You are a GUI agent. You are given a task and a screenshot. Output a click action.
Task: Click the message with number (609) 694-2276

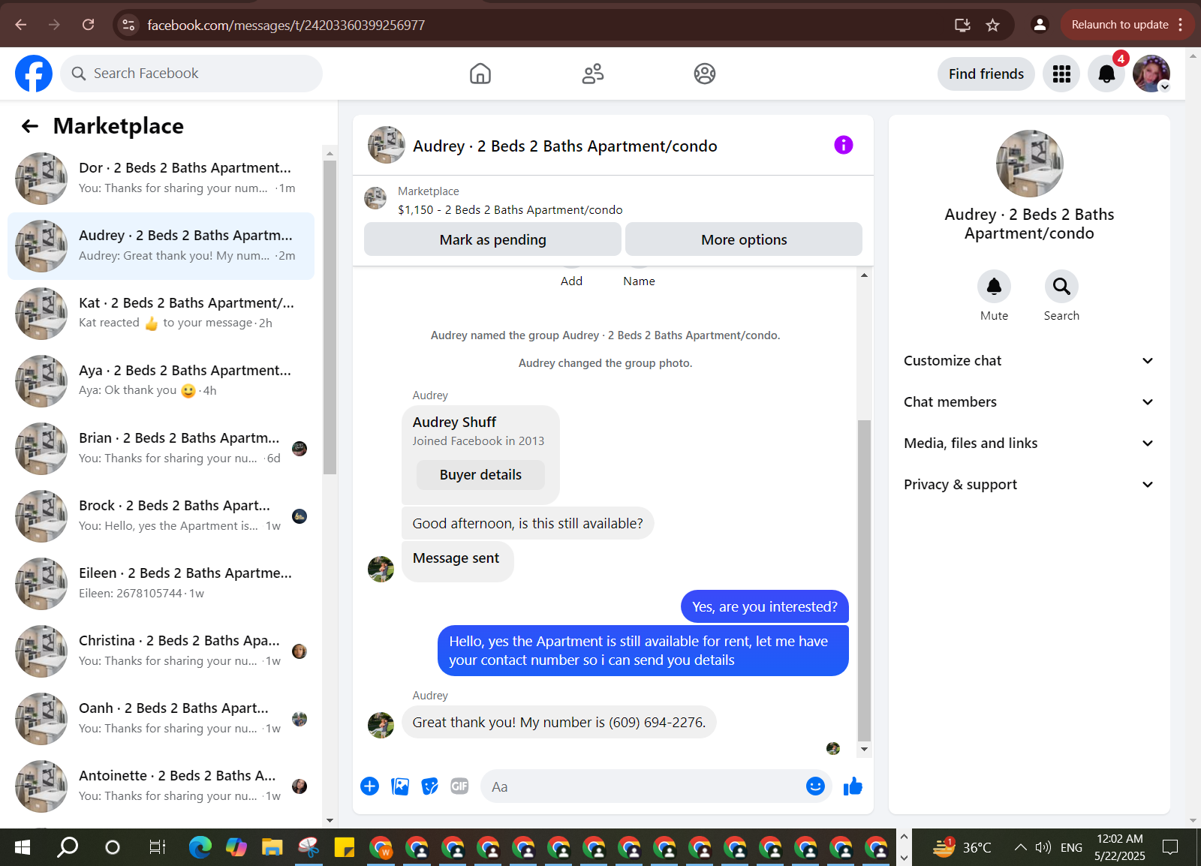point(559,723)
